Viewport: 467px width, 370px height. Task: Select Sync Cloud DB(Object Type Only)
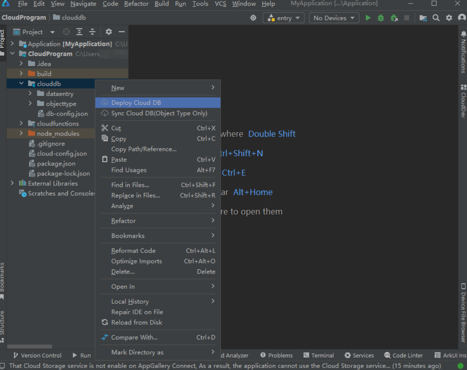pos(158,113)
